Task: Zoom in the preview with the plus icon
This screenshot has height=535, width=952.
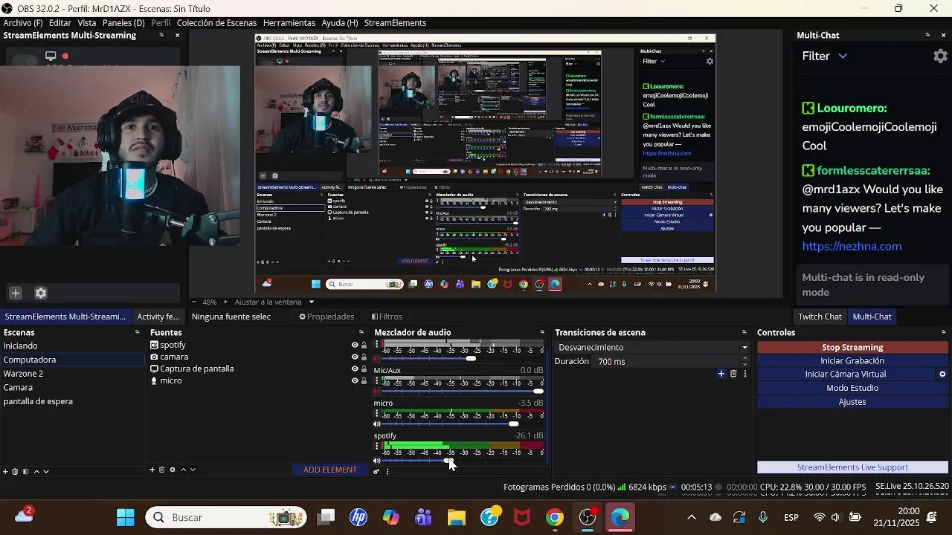Action: 225,302
